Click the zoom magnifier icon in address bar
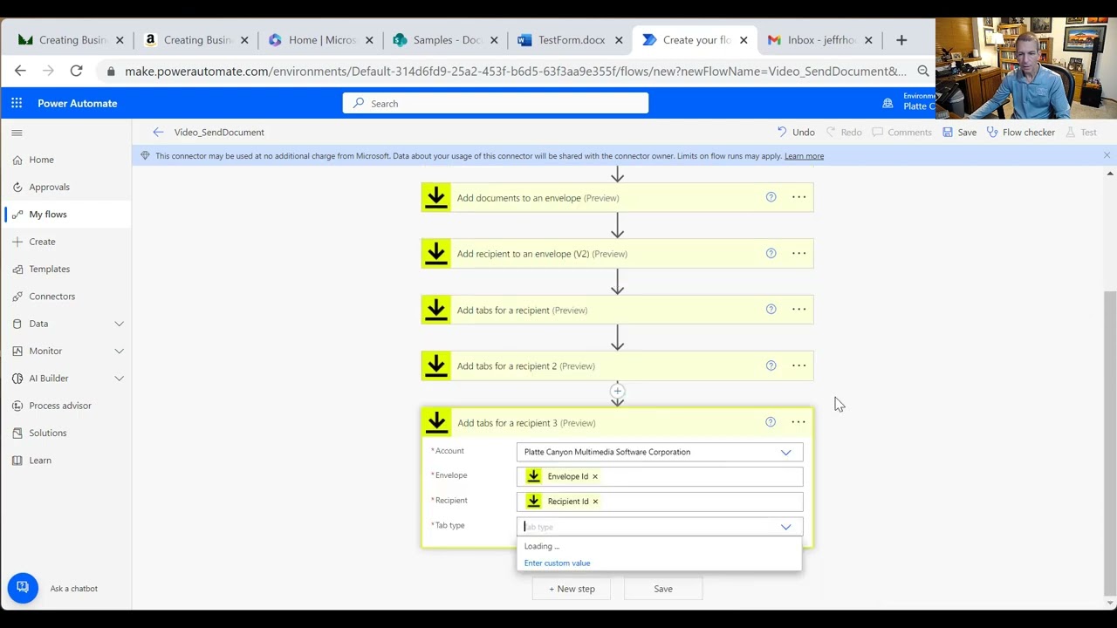Viewport: 1117px width, 628px height. point(923,71)
